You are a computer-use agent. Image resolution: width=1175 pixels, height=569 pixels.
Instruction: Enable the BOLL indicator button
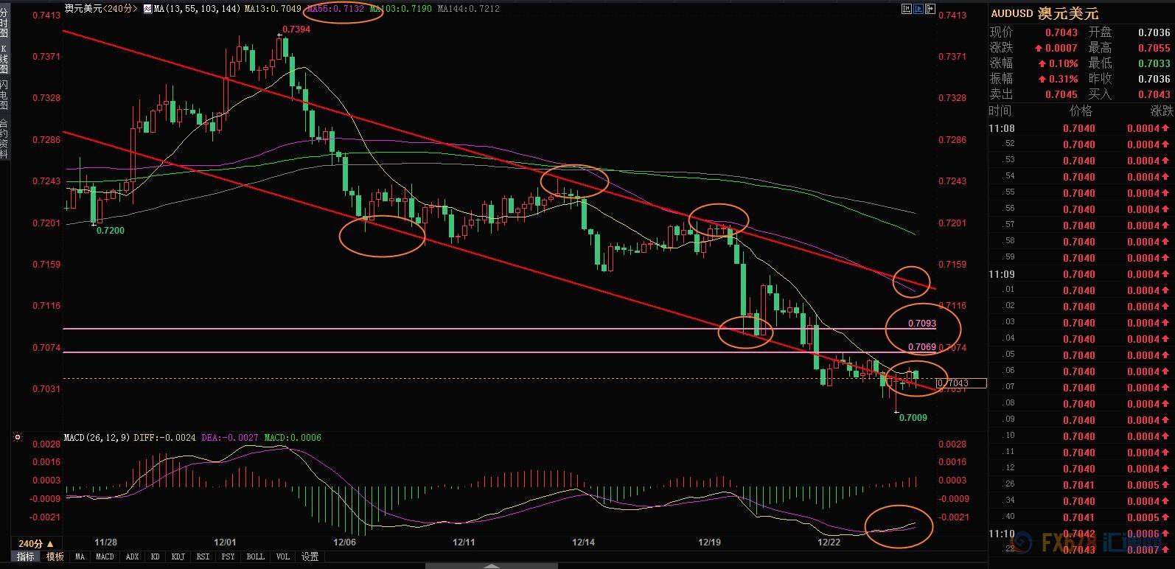[x=255, y=556]
